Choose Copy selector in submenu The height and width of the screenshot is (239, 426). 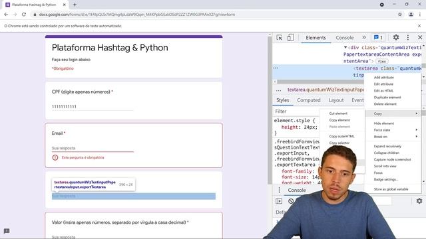tap(339, 143)
